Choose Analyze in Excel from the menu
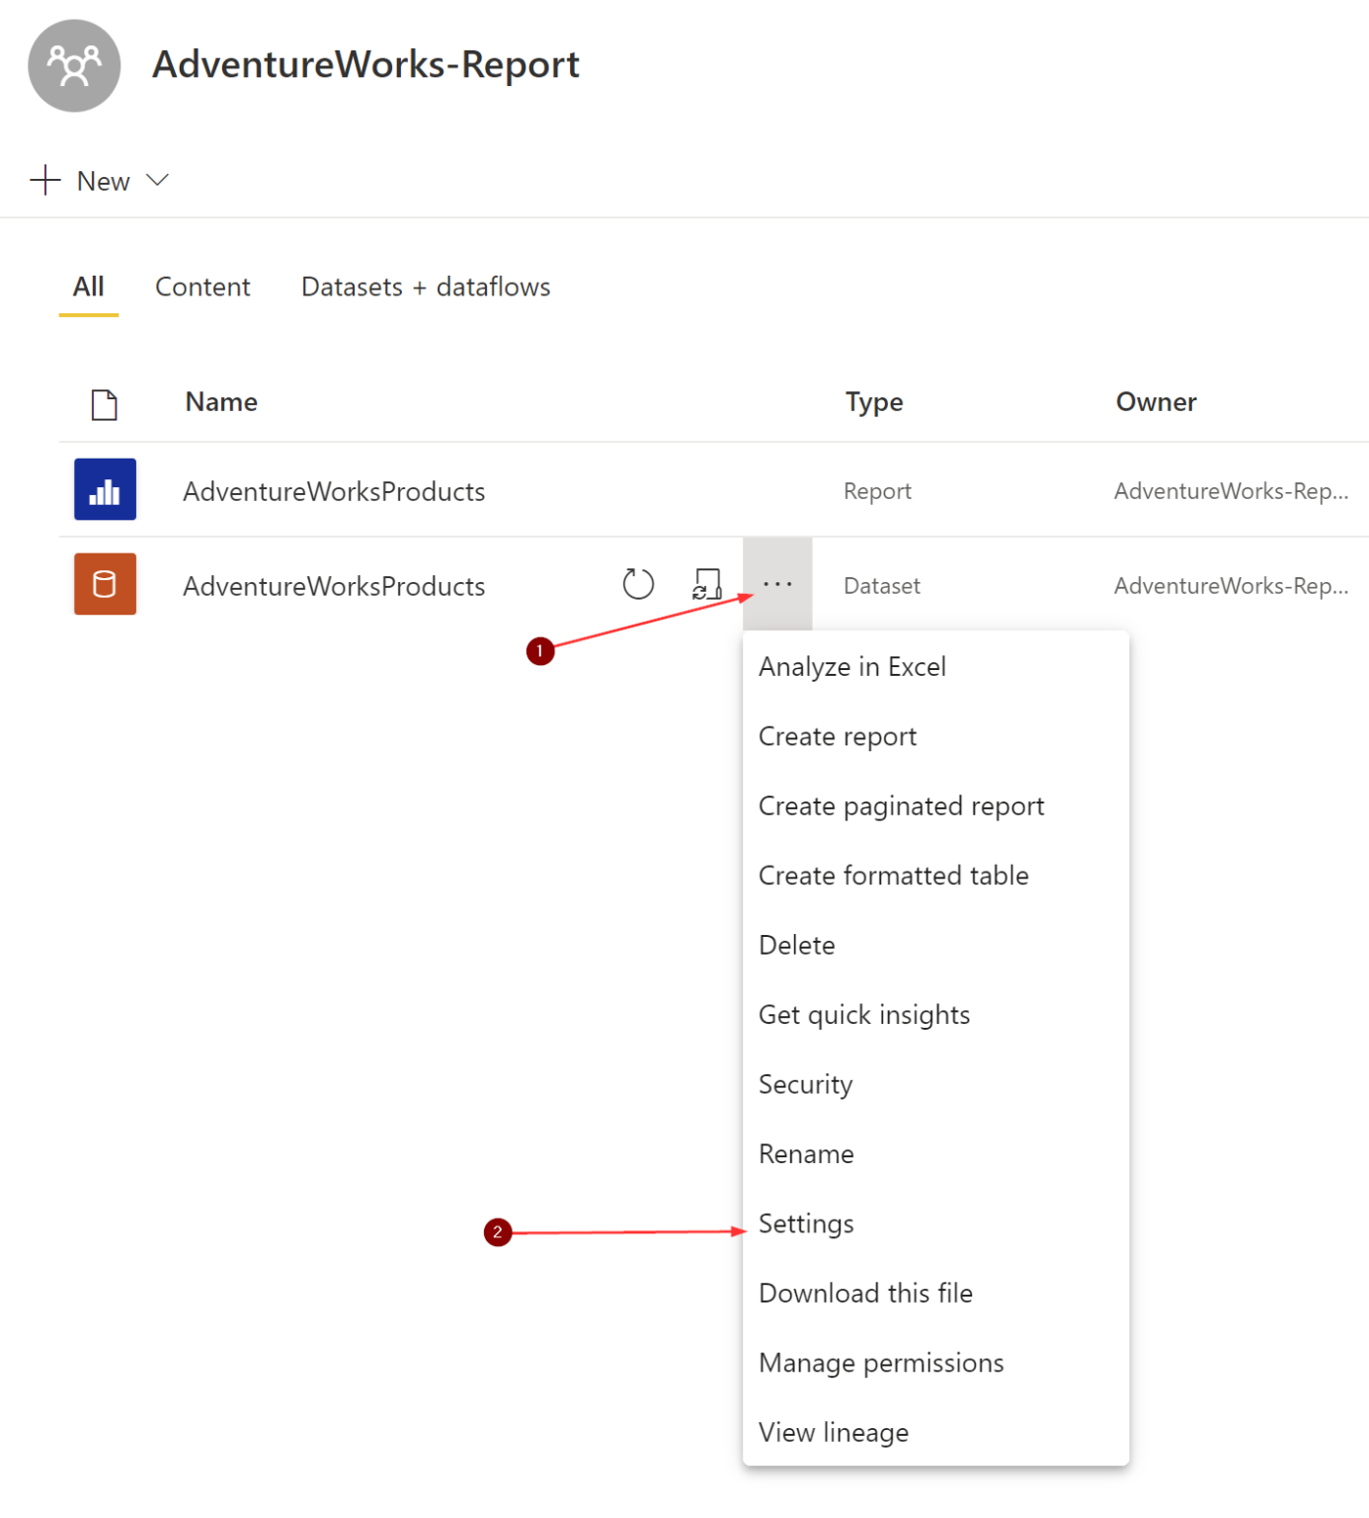 [851, 666]
